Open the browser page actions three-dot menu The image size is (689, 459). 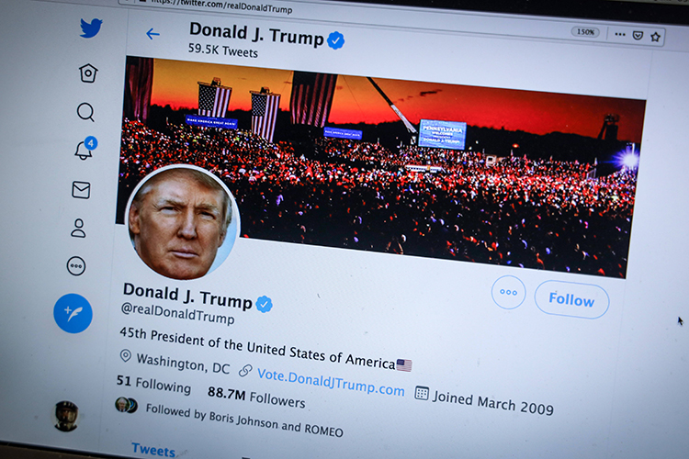[x=620, y=34]
